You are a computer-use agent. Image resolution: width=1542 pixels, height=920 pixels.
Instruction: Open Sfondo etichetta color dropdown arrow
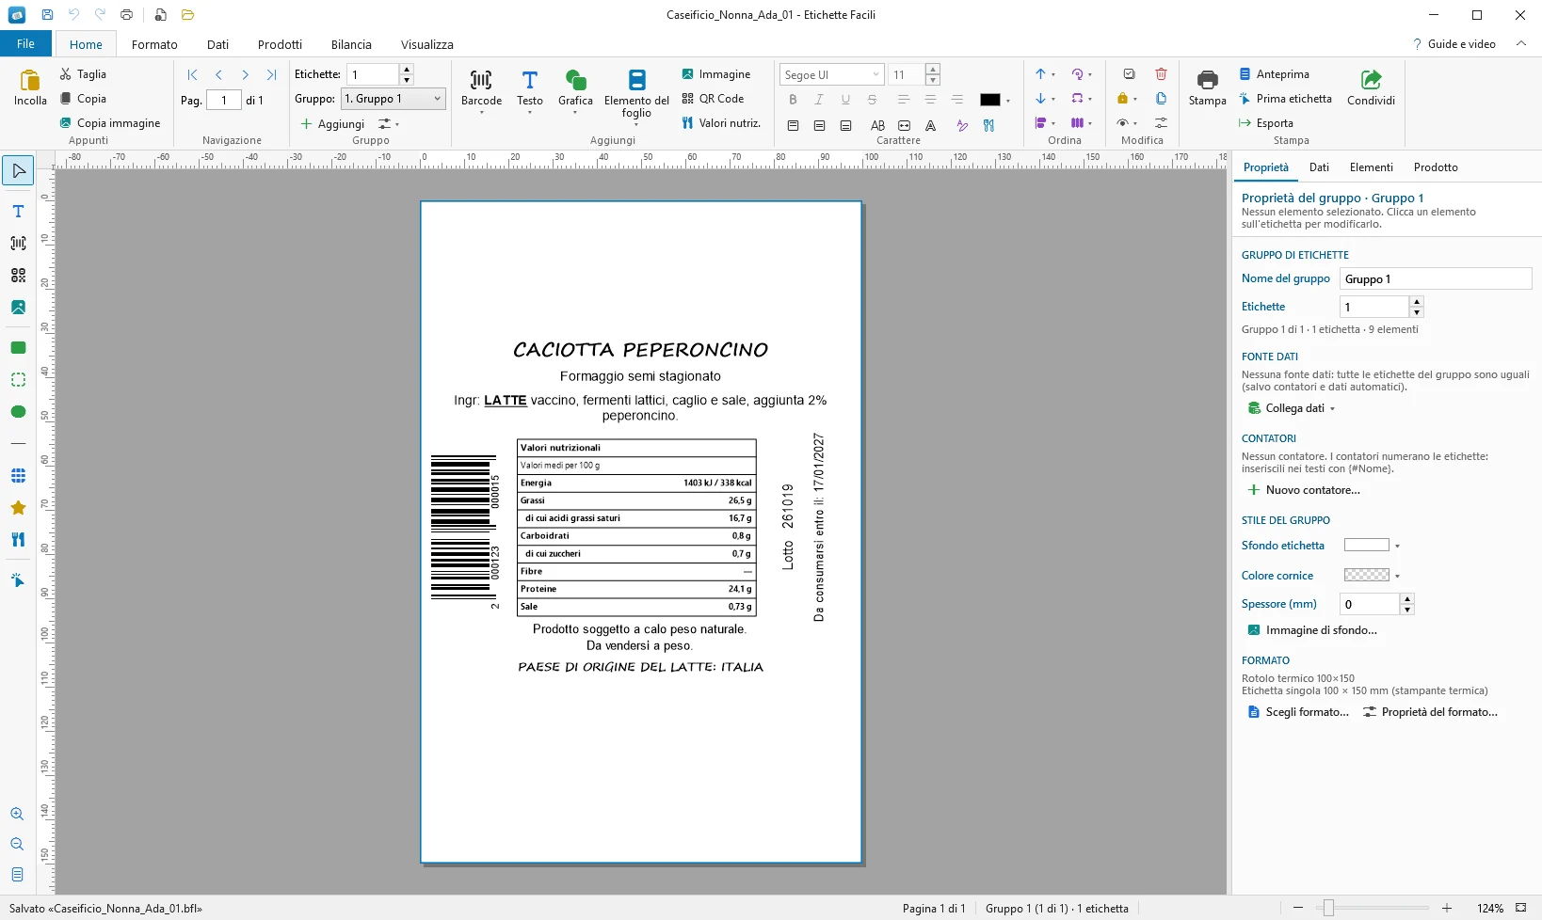click(x=1397, y=547)
